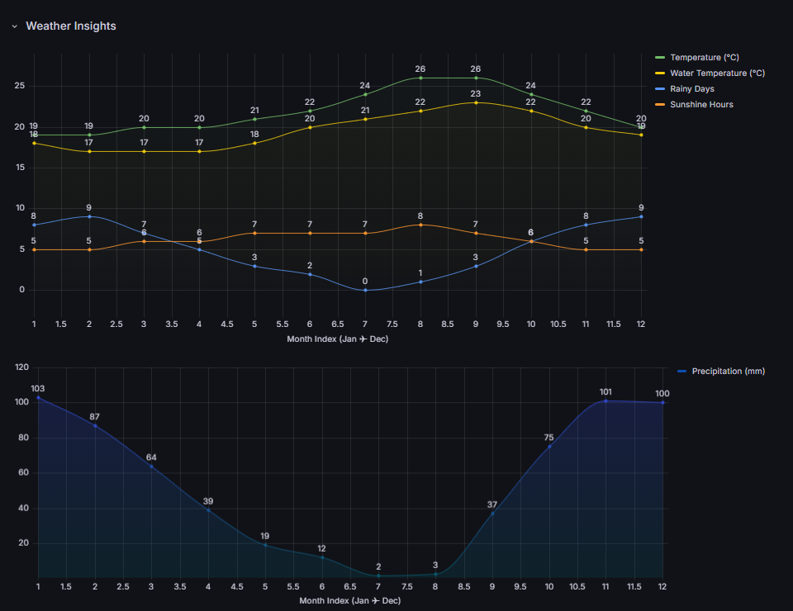Select the 103 mm precipitation point at month 1
Screen dimensions: 793x611
(38, 398)
